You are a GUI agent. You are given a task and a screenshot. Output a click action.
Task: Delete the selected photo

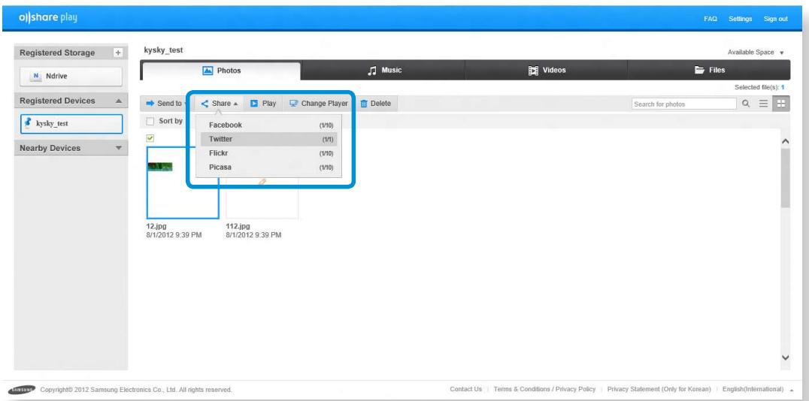click(x=376, y=103)
